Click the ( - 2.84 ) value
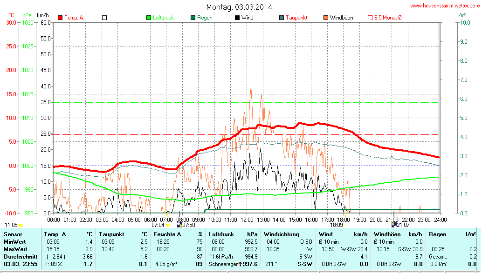 click(56, 256)
